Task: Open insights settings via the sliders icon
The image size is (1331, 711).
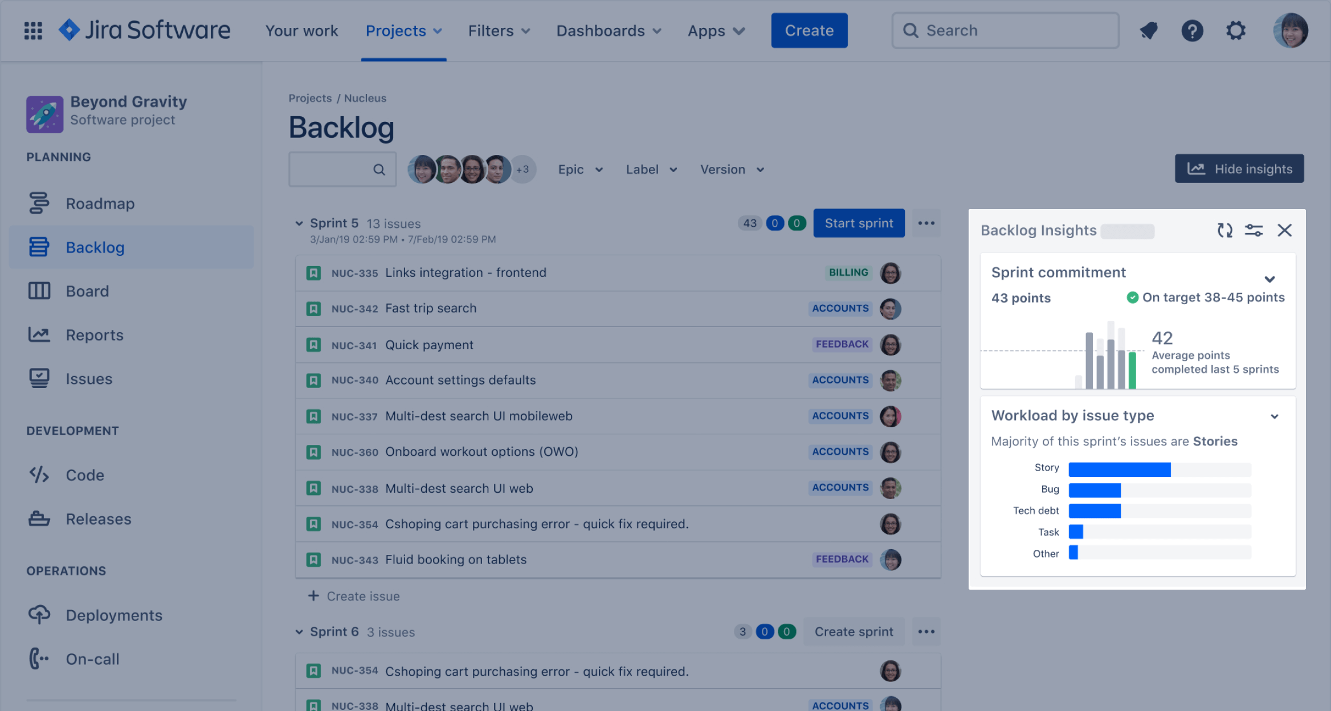Action: [1254, 230]
